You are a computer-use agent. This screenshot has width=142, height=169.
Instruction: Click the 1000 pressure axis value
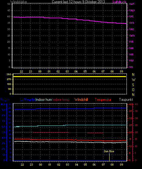132,36
